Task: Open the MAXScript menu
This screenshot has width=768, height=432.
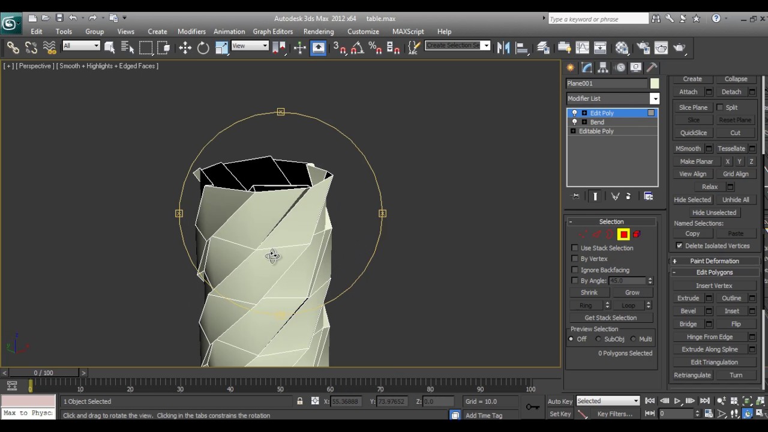Action: [408, 31]
